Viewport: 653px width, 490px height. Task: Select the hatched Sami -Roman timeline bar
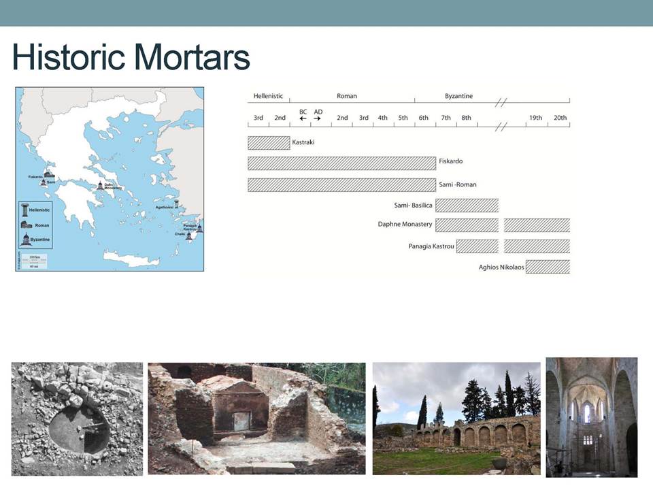[x=342, y=185]
